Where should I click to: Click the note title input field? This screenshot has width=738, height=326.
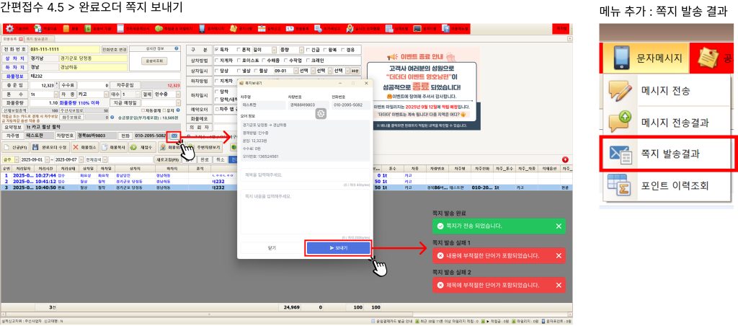coord(303,175)
